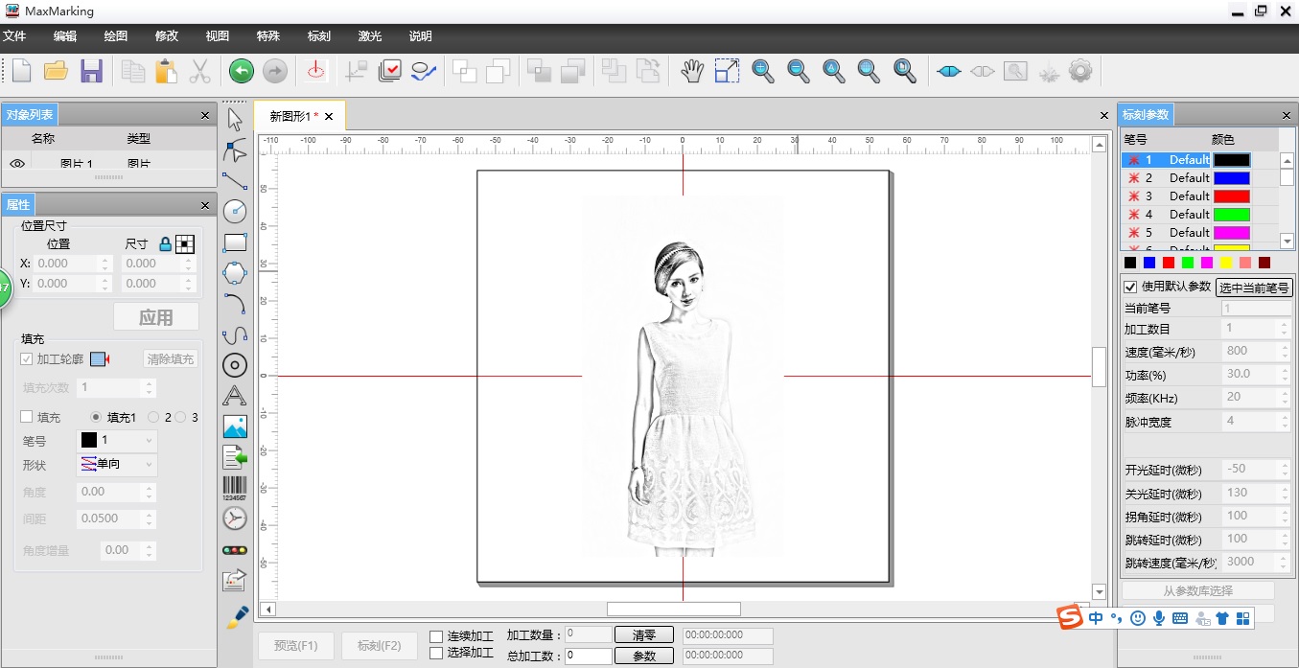1299x668 pixels.
Task: Uncheck 使用默认参数 checkbox
Action: [x=1130, y=287]
